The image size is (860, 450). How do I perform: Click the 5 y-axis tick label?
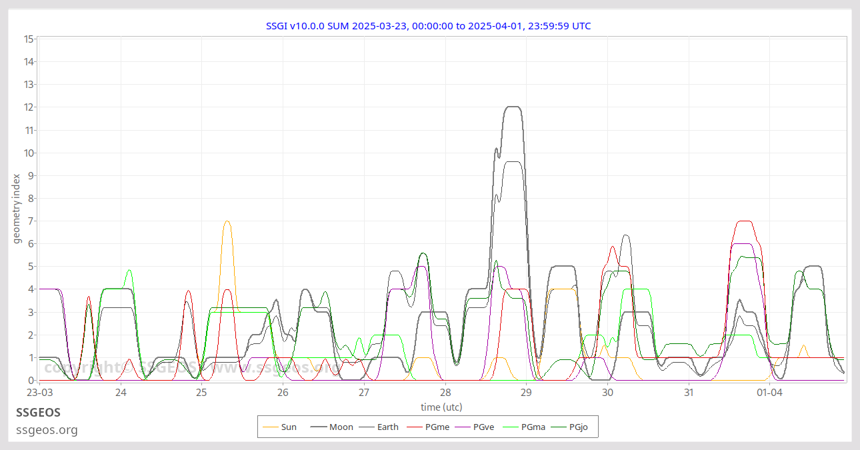click(x=30, y=267)
